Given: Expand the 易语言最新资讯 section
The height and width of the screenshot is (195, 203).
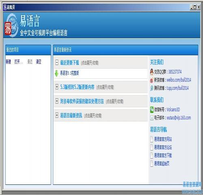Looking at the screenshot, I should click(x=57, y=115).
